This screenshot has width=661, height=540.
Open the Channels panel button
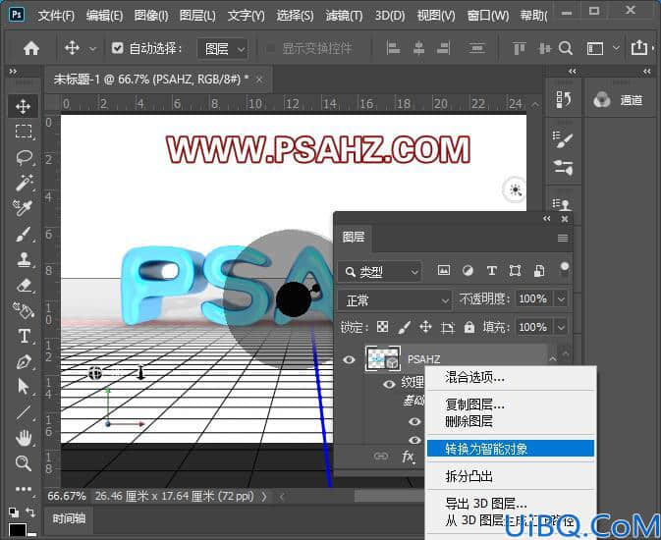click(618, 100)
